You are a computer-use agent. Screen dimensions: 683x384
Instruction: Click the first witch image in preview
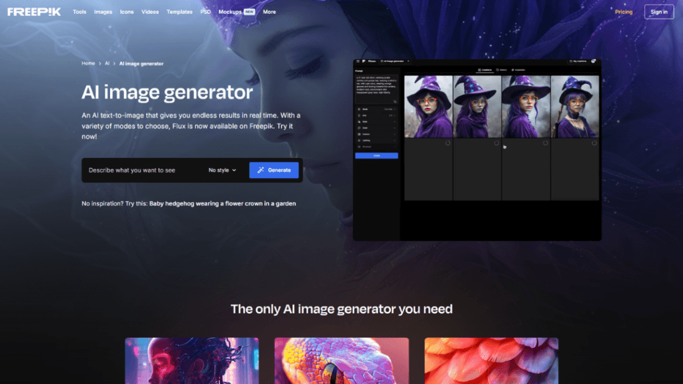coord(428,107)
